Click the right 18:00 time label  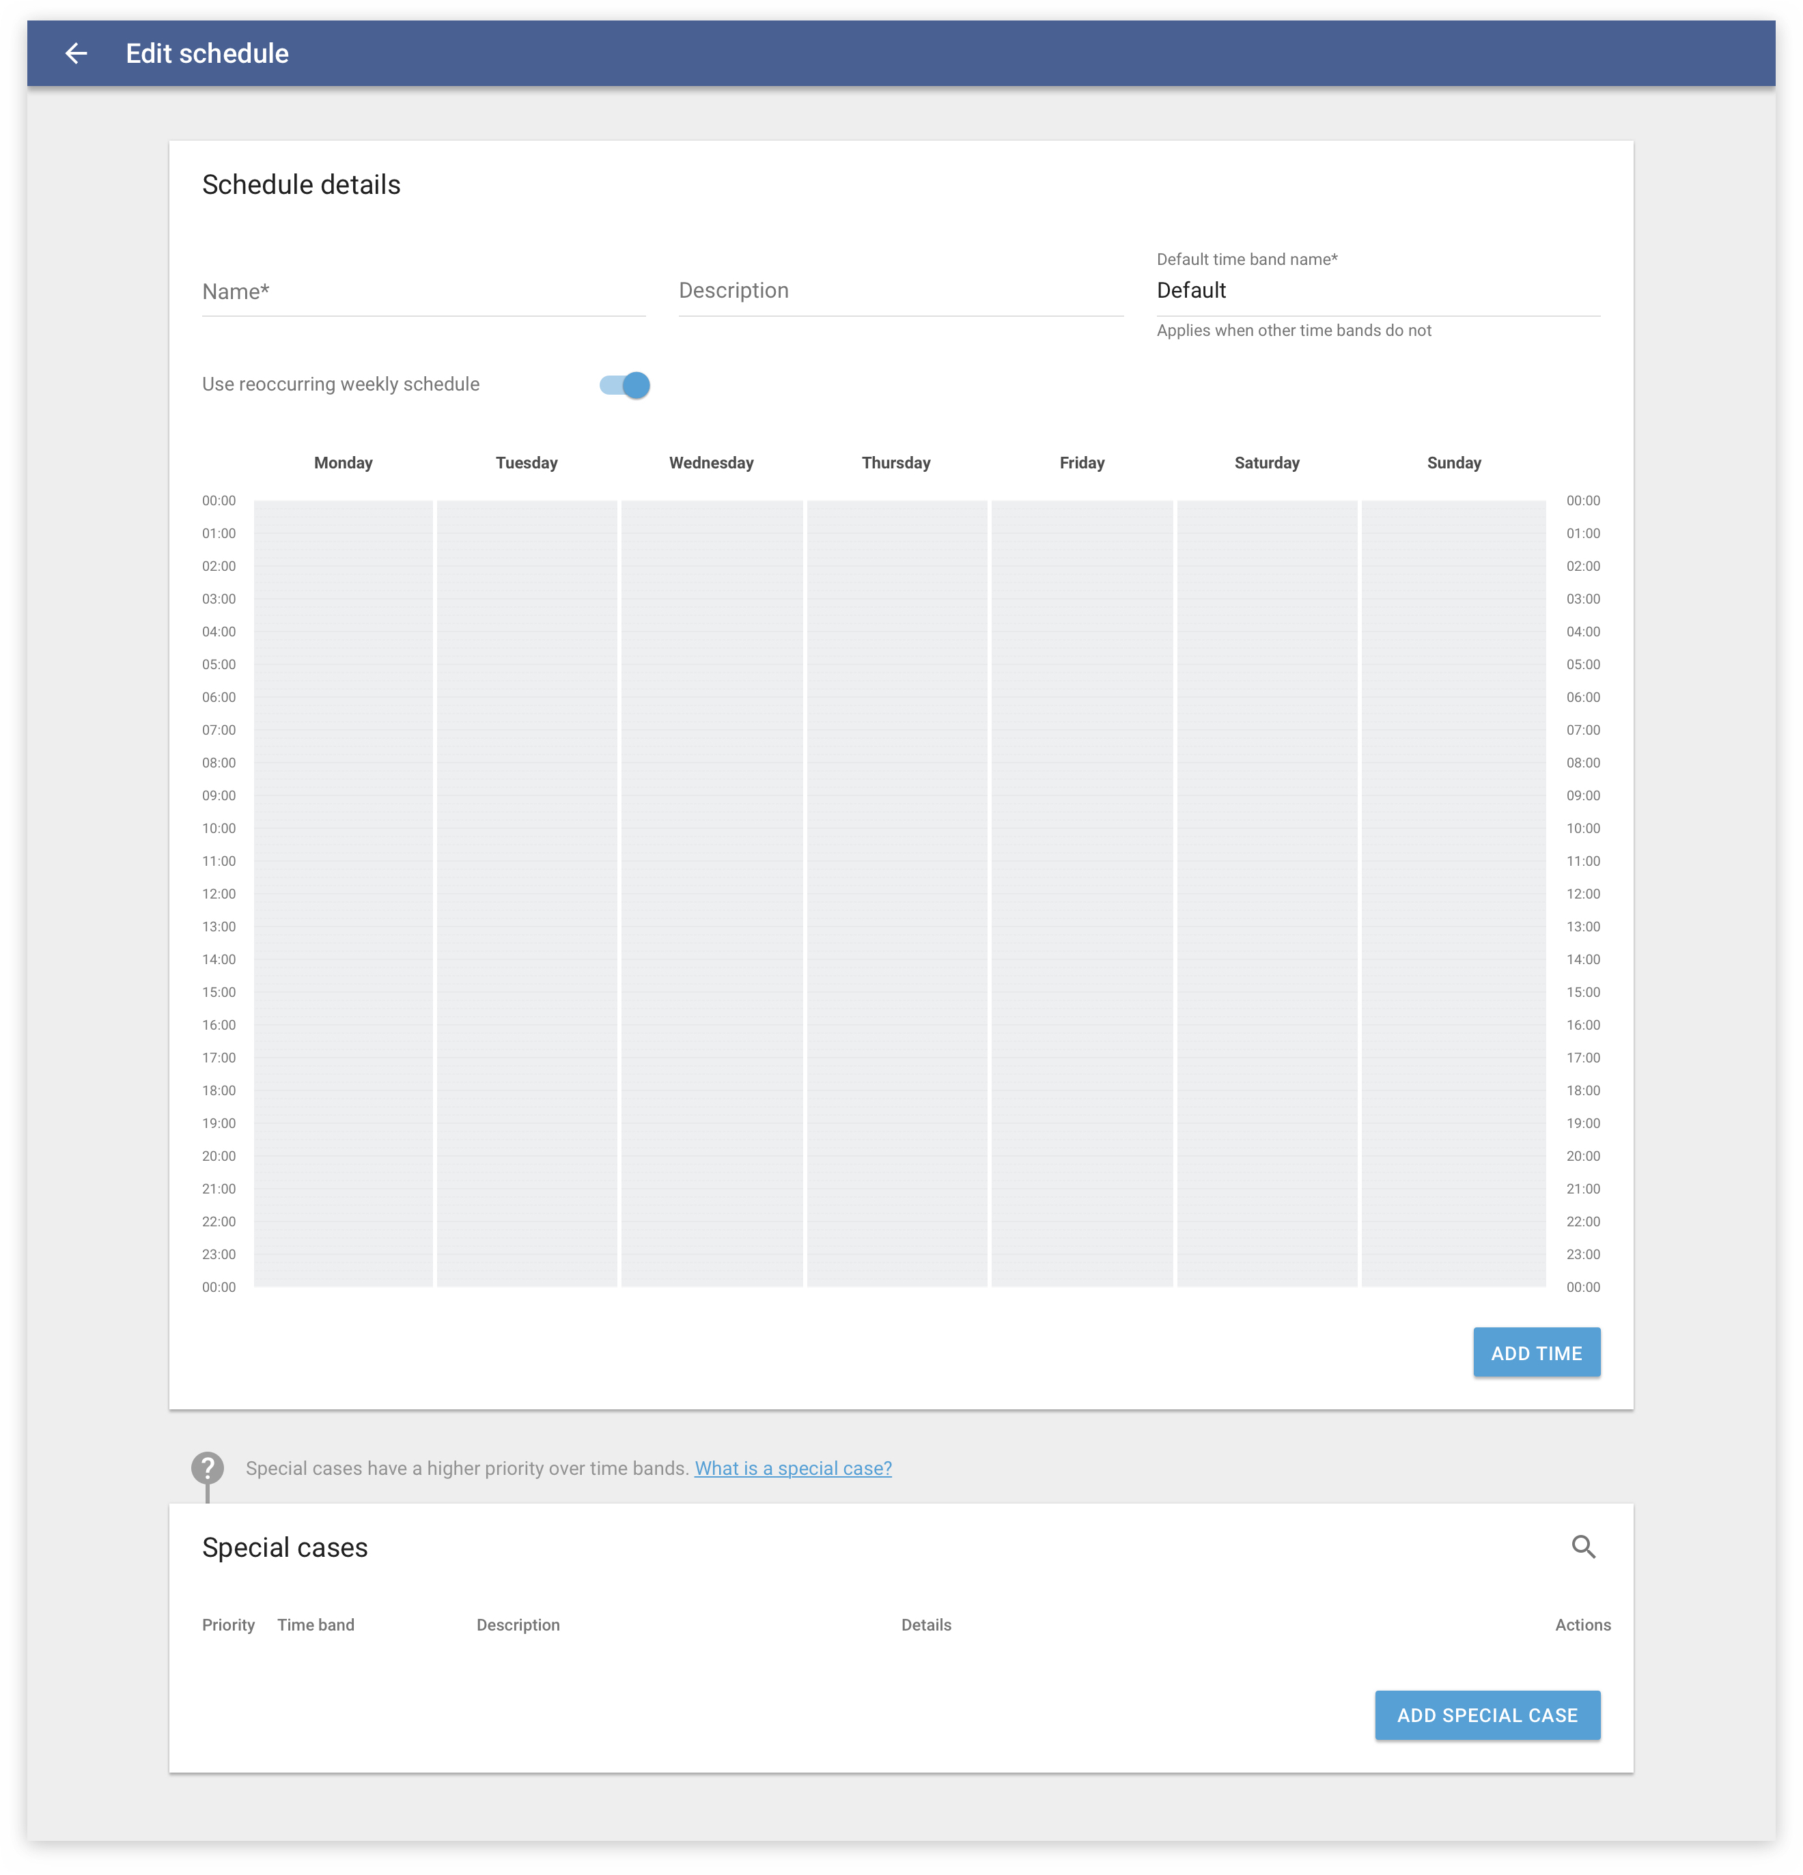pyautogui.click(x=1583, y=1090)
